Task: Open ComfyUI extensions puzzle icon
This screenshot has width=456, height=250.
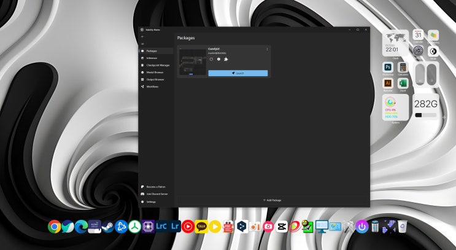Action: [x=226, y=60]
